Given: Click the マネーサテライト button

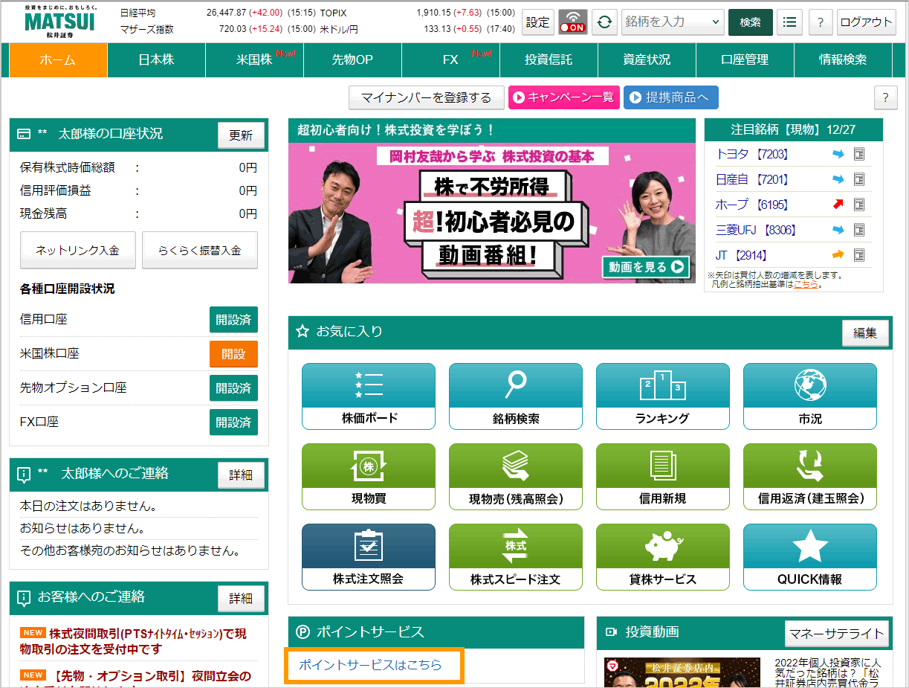Looking at the screenshot, I should 837,634.
